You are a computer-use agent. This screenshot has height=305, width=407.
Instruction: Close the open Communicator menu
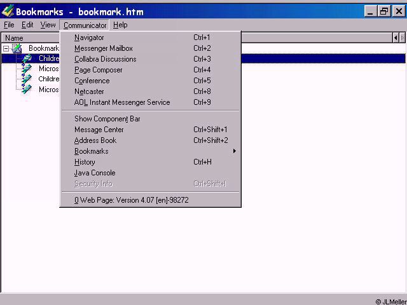(85, 25)
